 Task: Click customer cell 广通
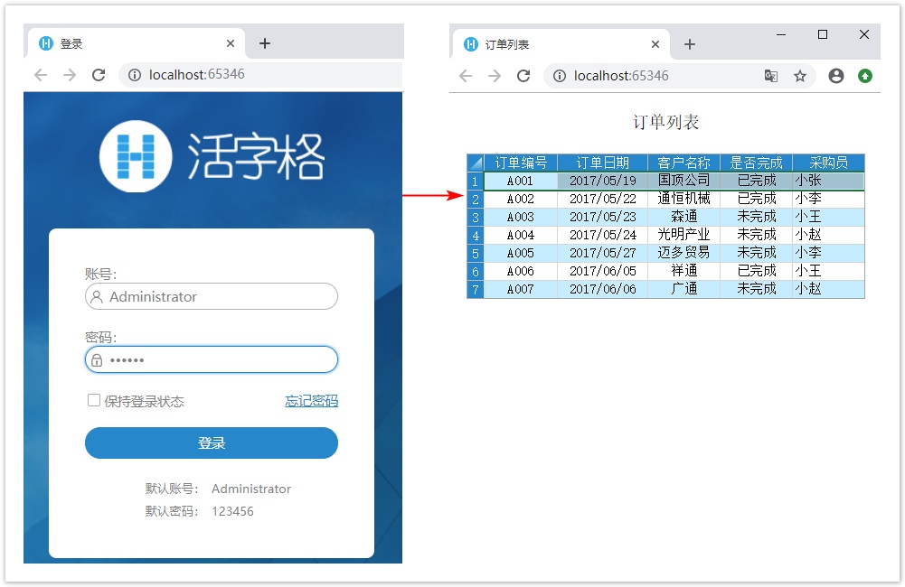click(x=683, y=290)
